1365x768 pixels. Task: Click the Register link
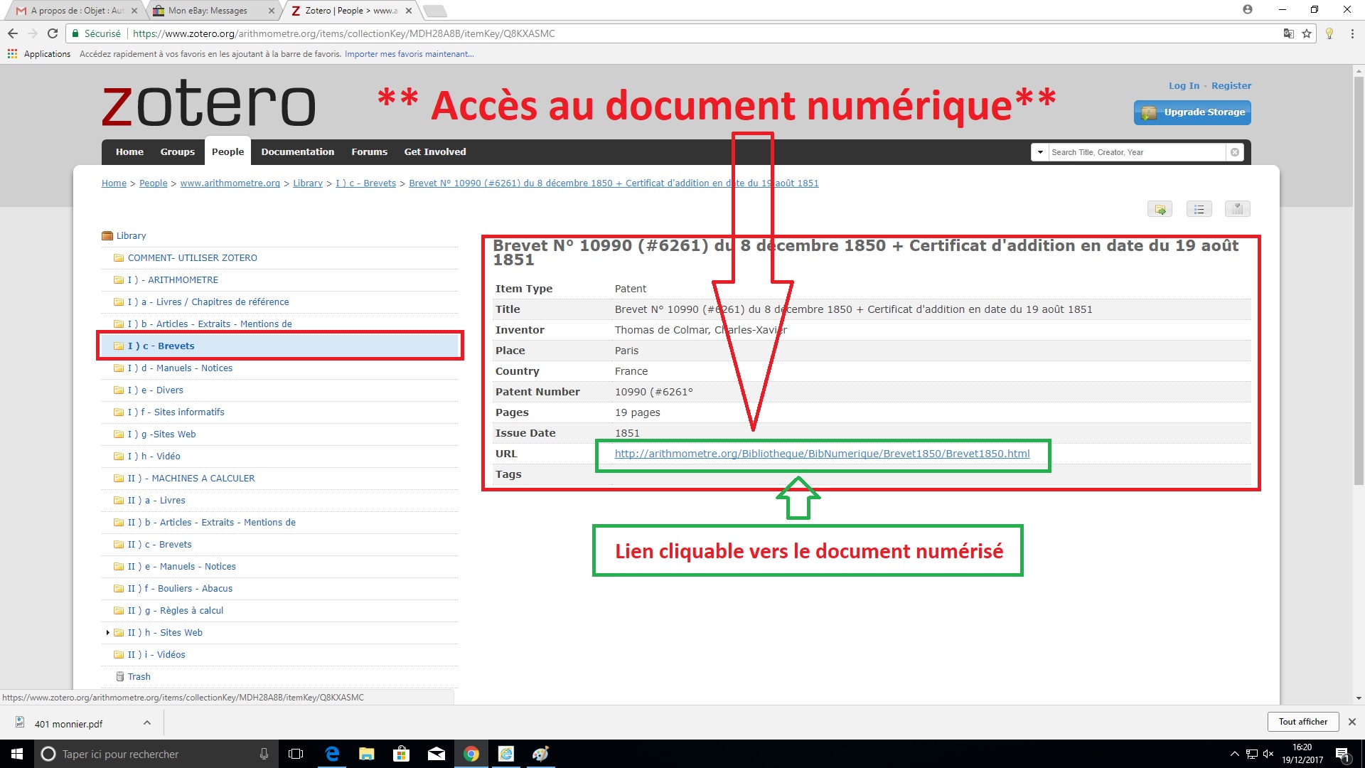coord(1231,85)
